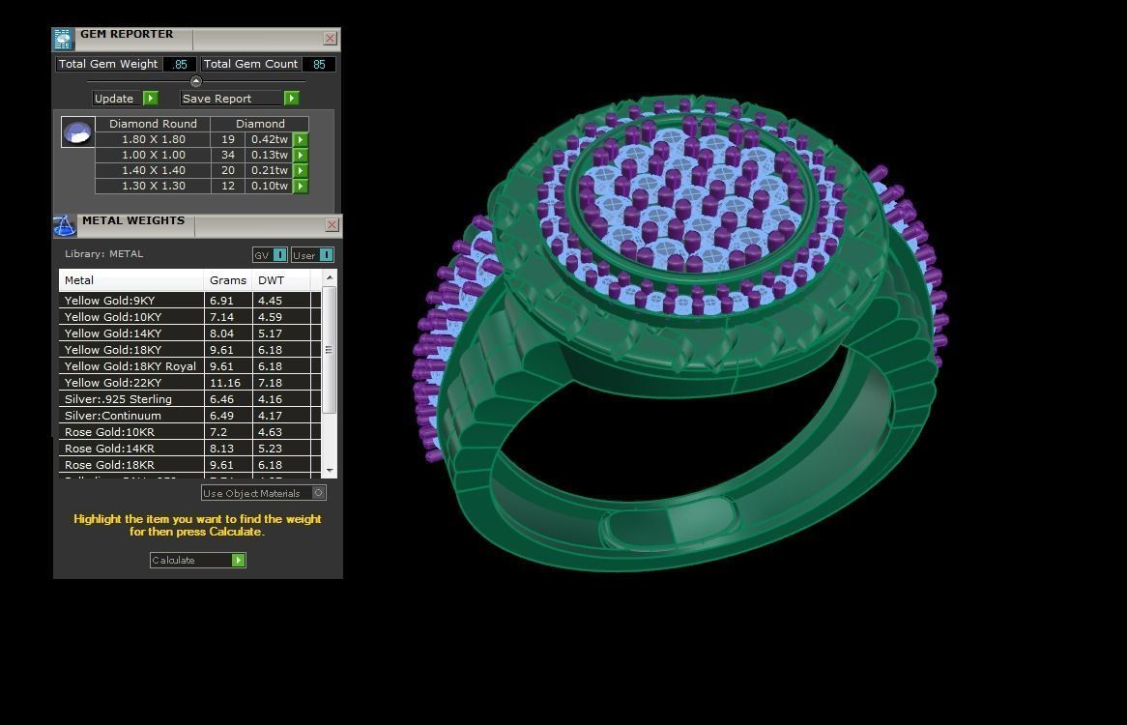Select the Yellow Gold:10KY row
The image size is (1127, 725).
click(189, 317)
